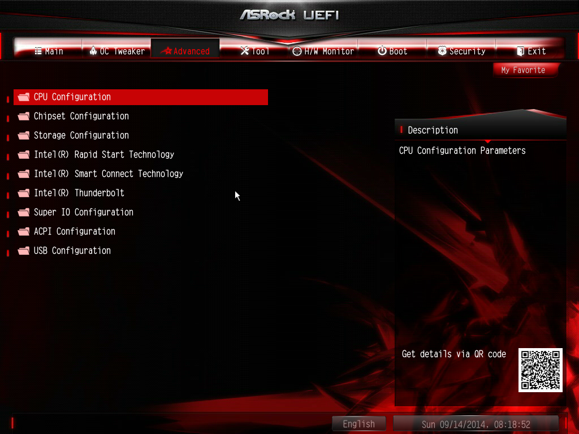579x434 pixels.
Task: Click the Boot power icon
Action: pos(382,51)
